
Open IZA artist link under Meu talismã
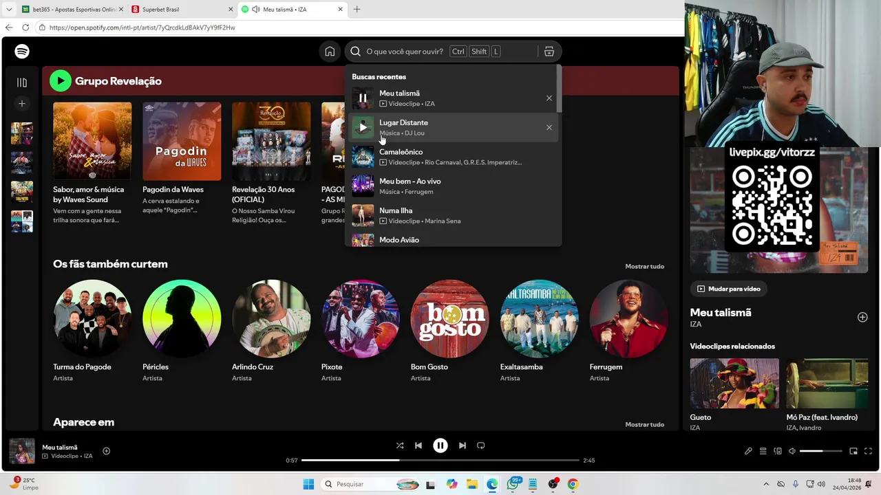[x=696, y=324]
